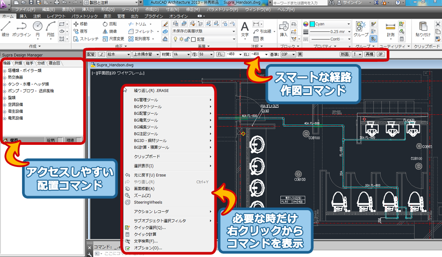
Task: Toggle the 複線 checkbox in Supra Design Manager
Action: pos(78,140)
